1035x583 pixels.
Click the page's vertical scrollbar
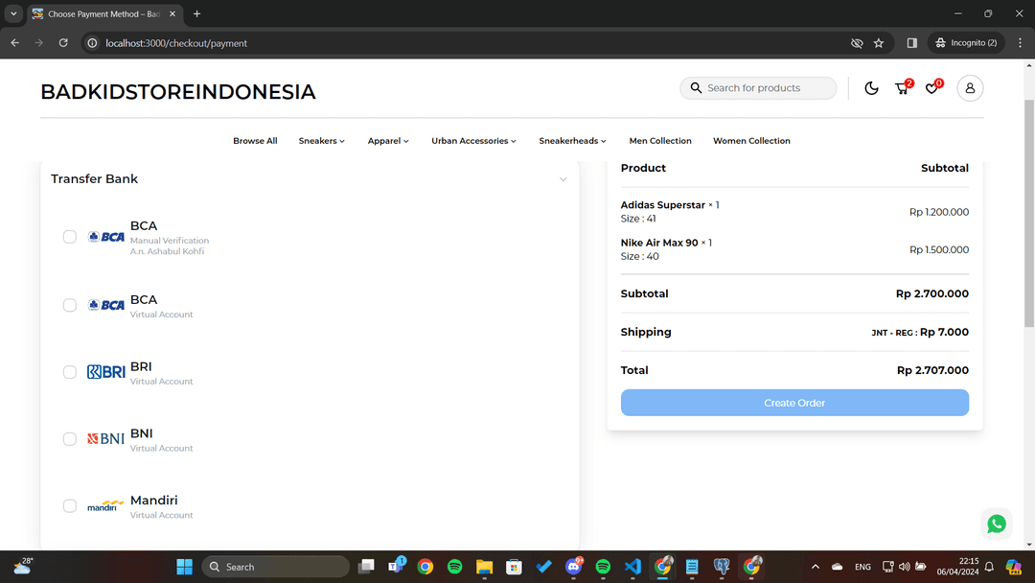(x=1029, y=213)
